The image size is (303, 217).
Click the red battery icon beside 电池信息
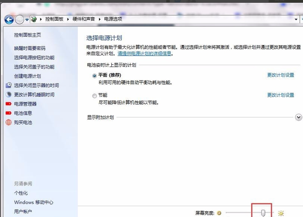[8, 113]
